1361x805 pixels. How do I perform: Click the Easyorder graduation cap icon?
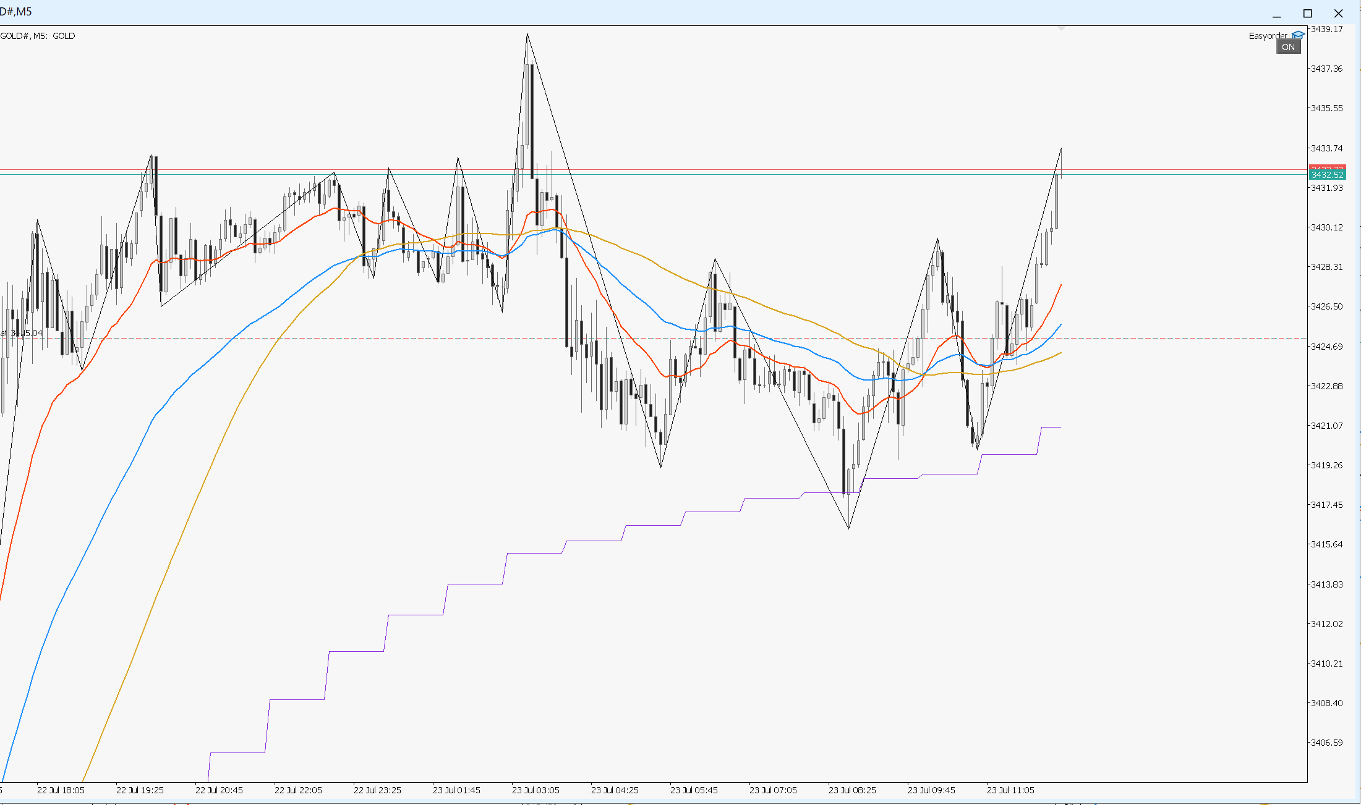pos(1299,35)
